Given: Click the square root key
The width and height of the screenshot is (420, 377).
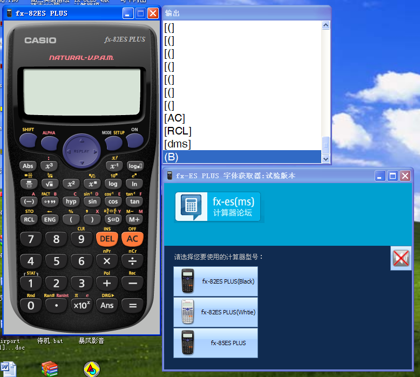Looking at the screenshot, I should click(50, 184).
